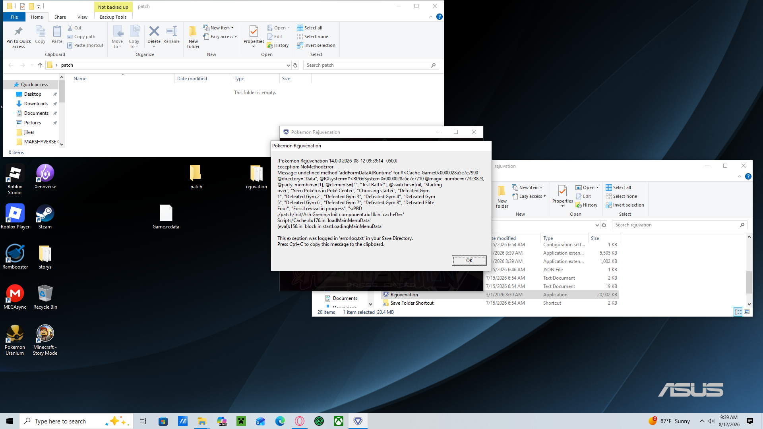Viewport: 763px width, 429px height.
Task: Sort by Date modified column in patch window
Action: (203, 79)
